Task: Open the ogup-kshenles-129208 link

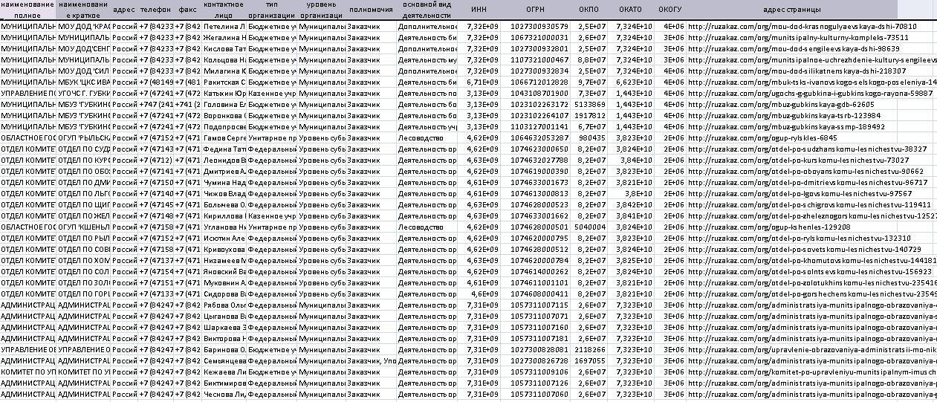Action: tap(770, 227)
